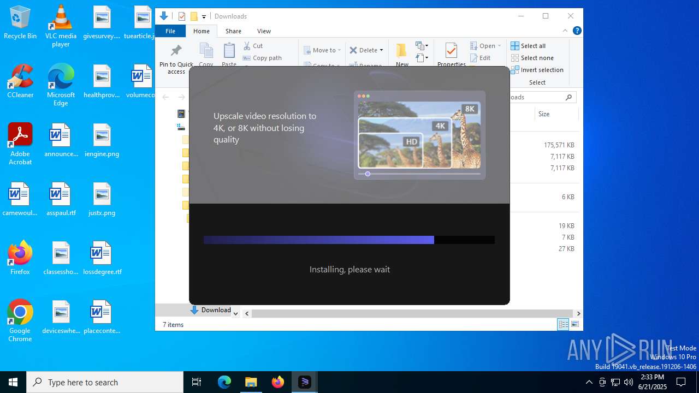Viewport: 699px width, 393px height.
Task: Switch to large icons view in Explorer
Action: [574, 324]
